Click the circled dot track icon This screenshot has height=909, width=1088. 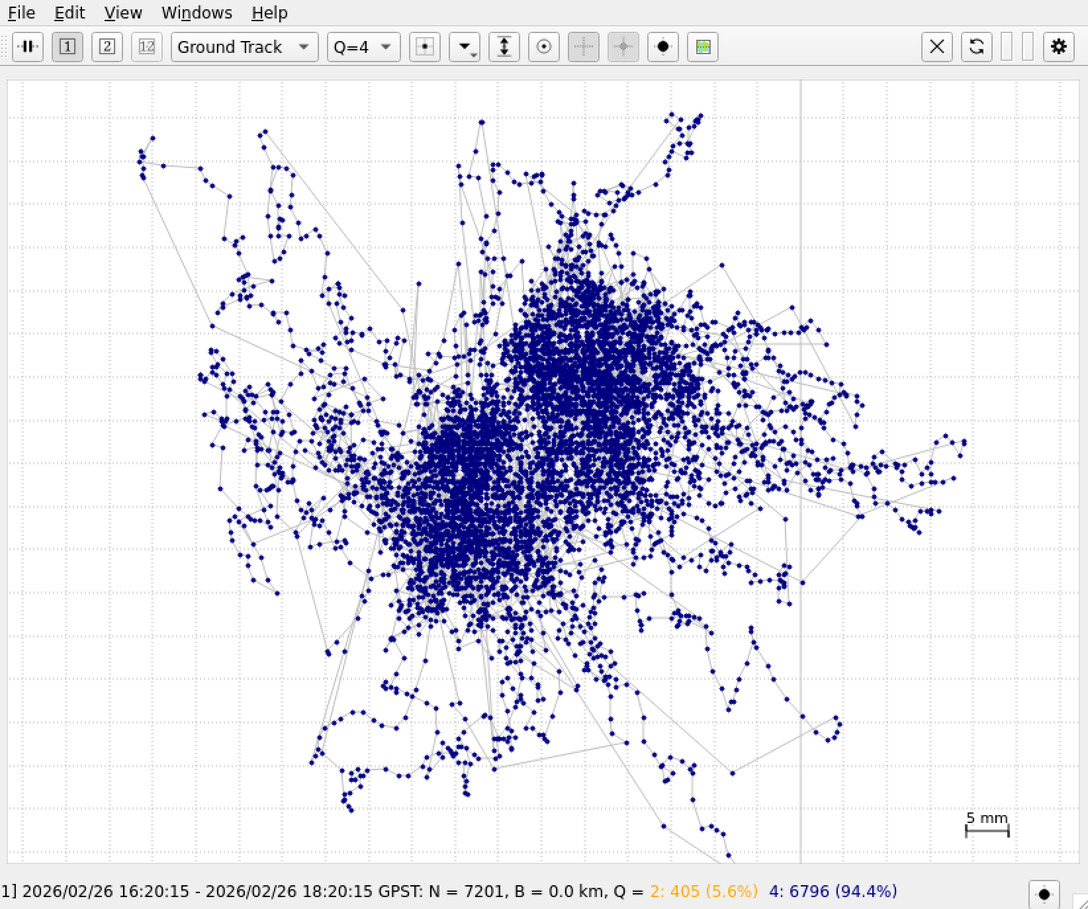coord(544,47)
